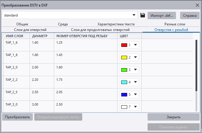Viewport: 202px width, 133px height.
Task: Open the Характеристики текста tab
Action: click(116, 24)
